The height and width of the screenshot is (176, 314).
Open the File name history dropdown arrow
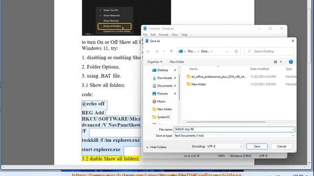click(x=293, y=130)
